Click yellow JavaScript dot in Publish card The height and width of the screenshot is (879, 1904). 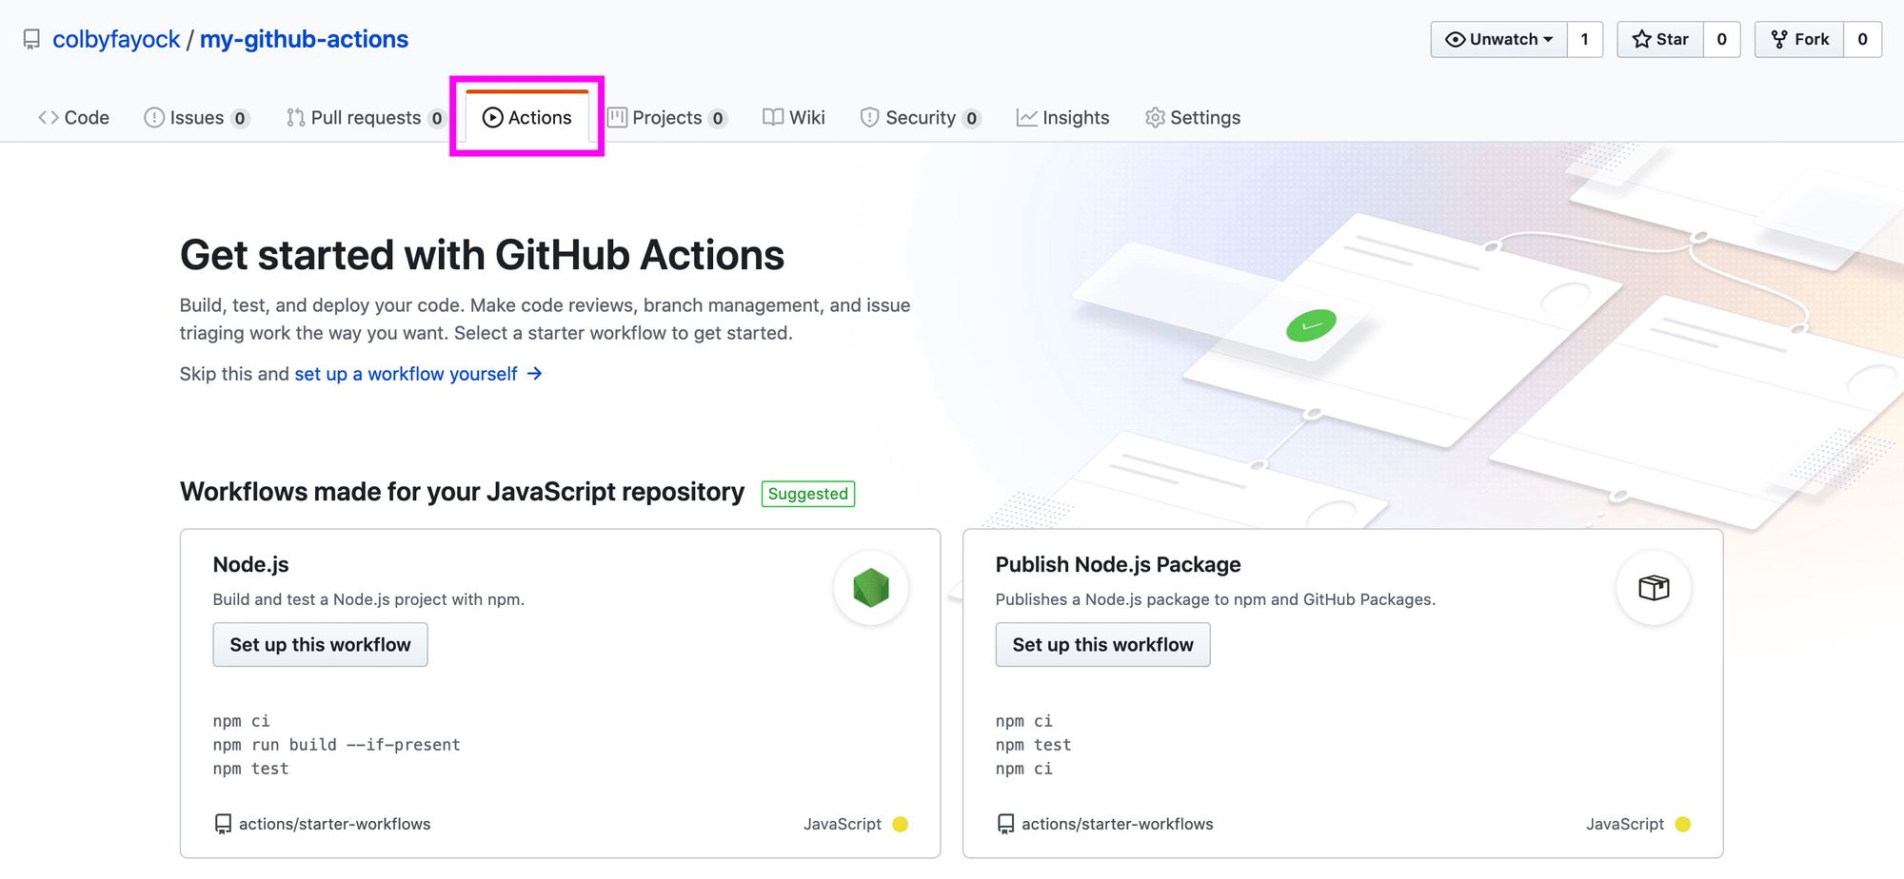[x=1683, y=824]
